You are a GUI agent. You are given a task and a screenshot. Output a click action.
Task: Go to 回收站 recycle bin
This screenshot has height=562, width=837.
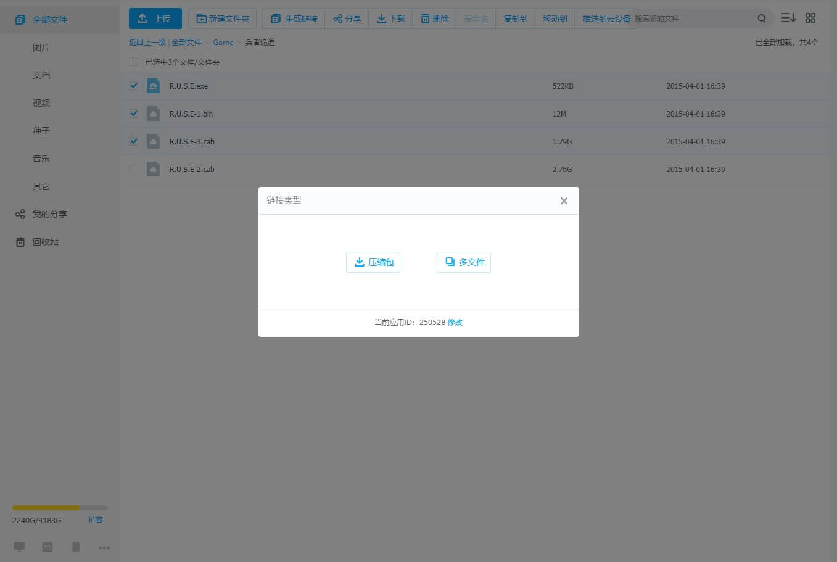click(x=45, y=242)
